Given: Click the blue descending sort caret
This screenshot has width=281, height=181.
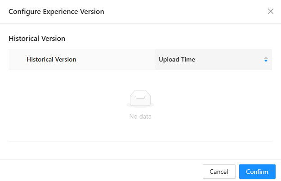Looking at the screenshot, I should pyautogui.click(x=266, y=61).
